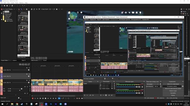Solo the orange top video track

click(x=29, y=68)
